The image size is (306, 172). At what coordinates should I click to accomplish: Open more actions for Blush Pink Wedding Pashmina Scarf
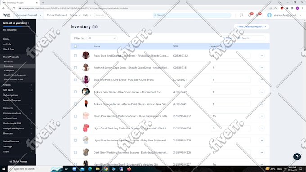click(261, 116)
